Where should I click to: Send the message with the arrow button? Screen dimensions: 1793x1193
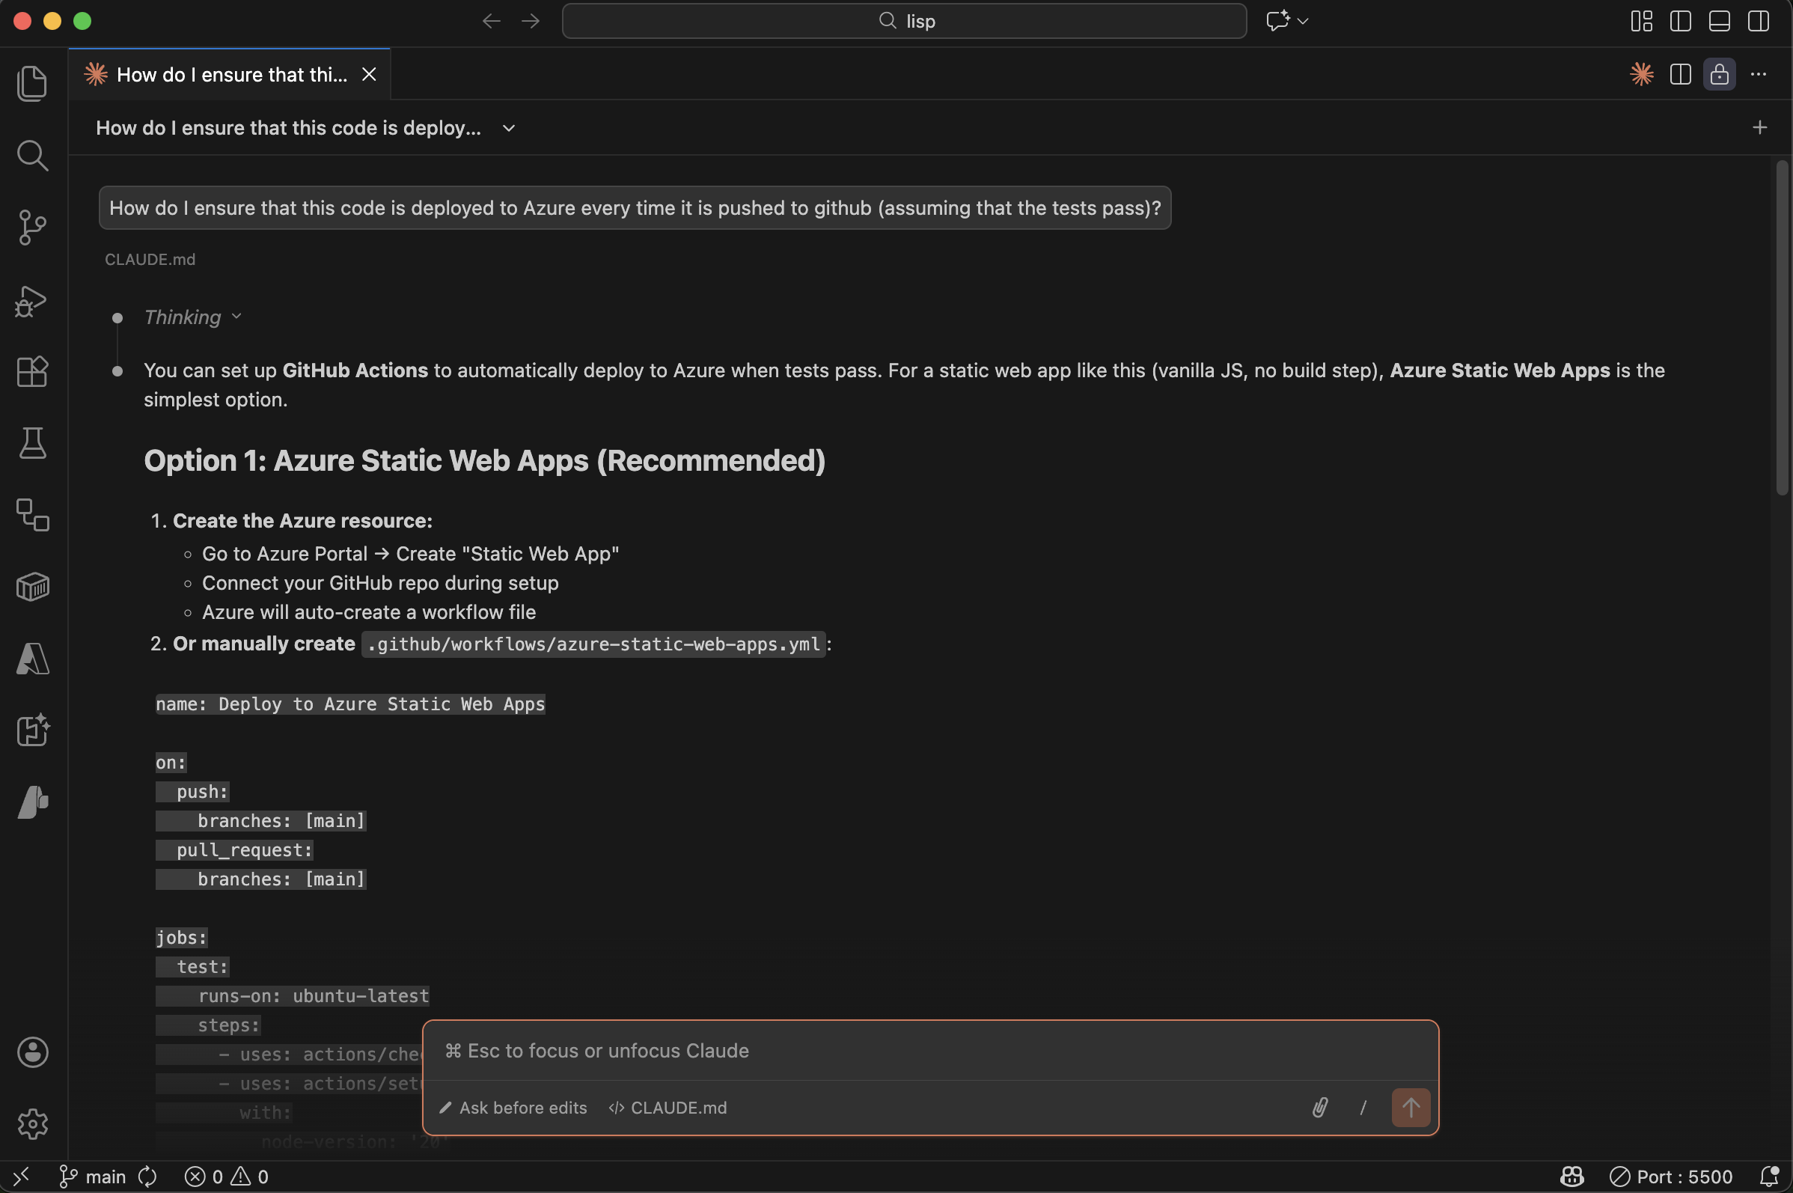1411,1108
